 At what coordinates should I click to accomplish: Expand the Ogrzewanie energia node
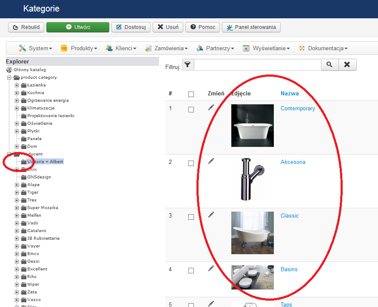17,100
